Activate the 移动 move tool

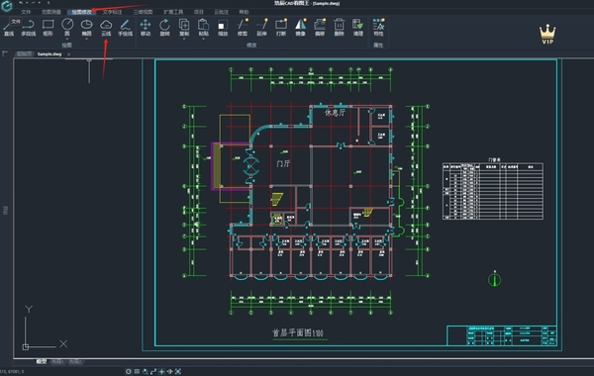coord(146,29)
